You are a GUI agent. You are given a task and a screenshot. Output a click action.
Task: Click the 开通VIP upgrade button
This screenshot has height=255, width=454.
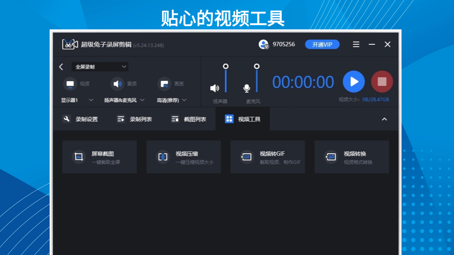(322, 44)
